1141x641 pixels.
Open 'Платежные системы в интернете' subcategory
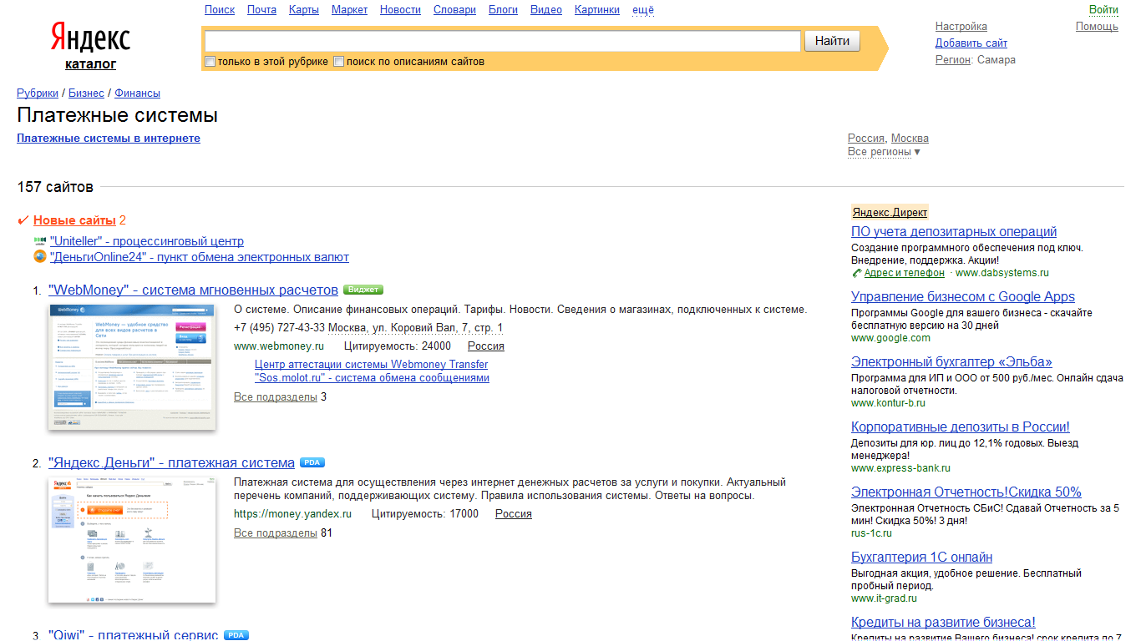pyautogui.click(x=109, y=139)
